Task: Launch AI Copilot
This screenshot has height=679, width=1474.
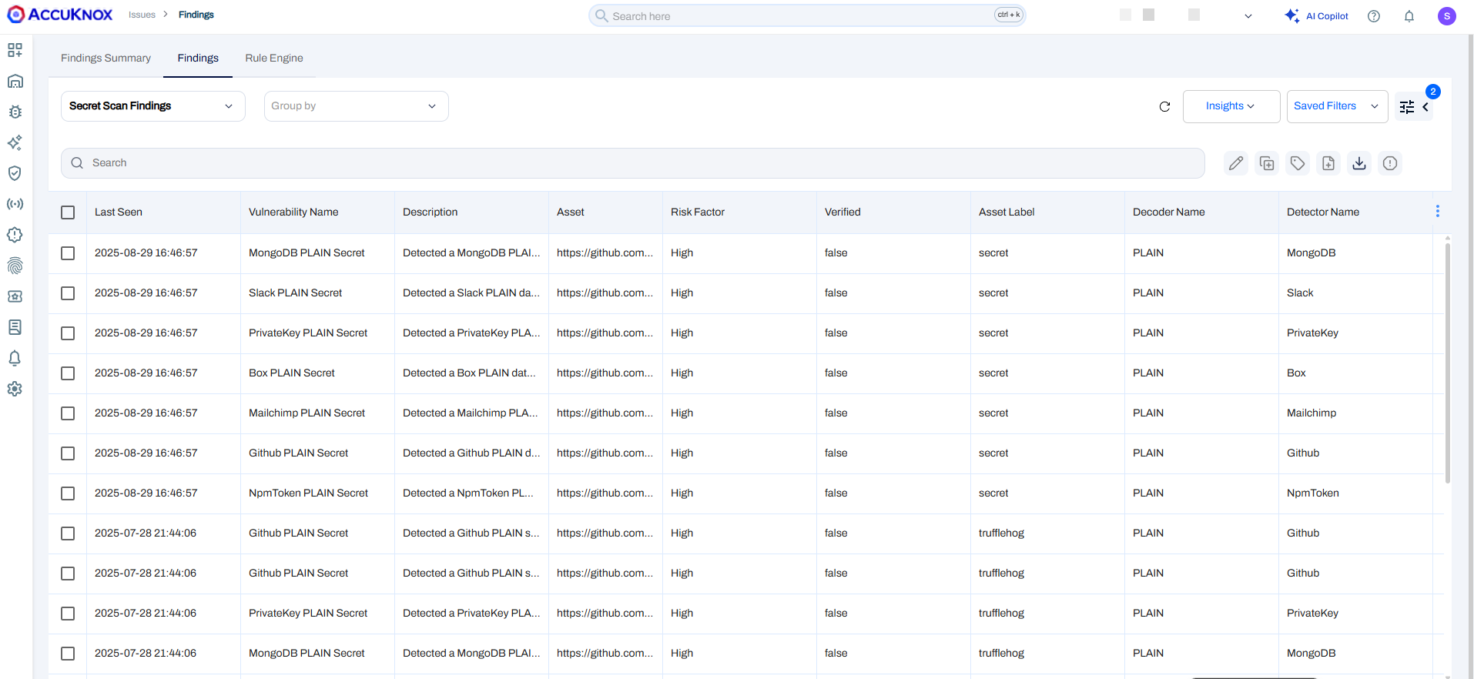Action: click(x=1317, y=16)
